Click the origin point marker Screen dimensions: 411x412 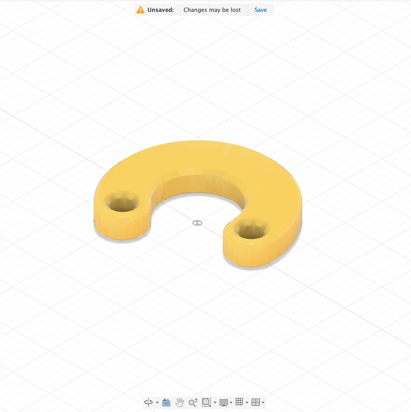click(197, 223)
